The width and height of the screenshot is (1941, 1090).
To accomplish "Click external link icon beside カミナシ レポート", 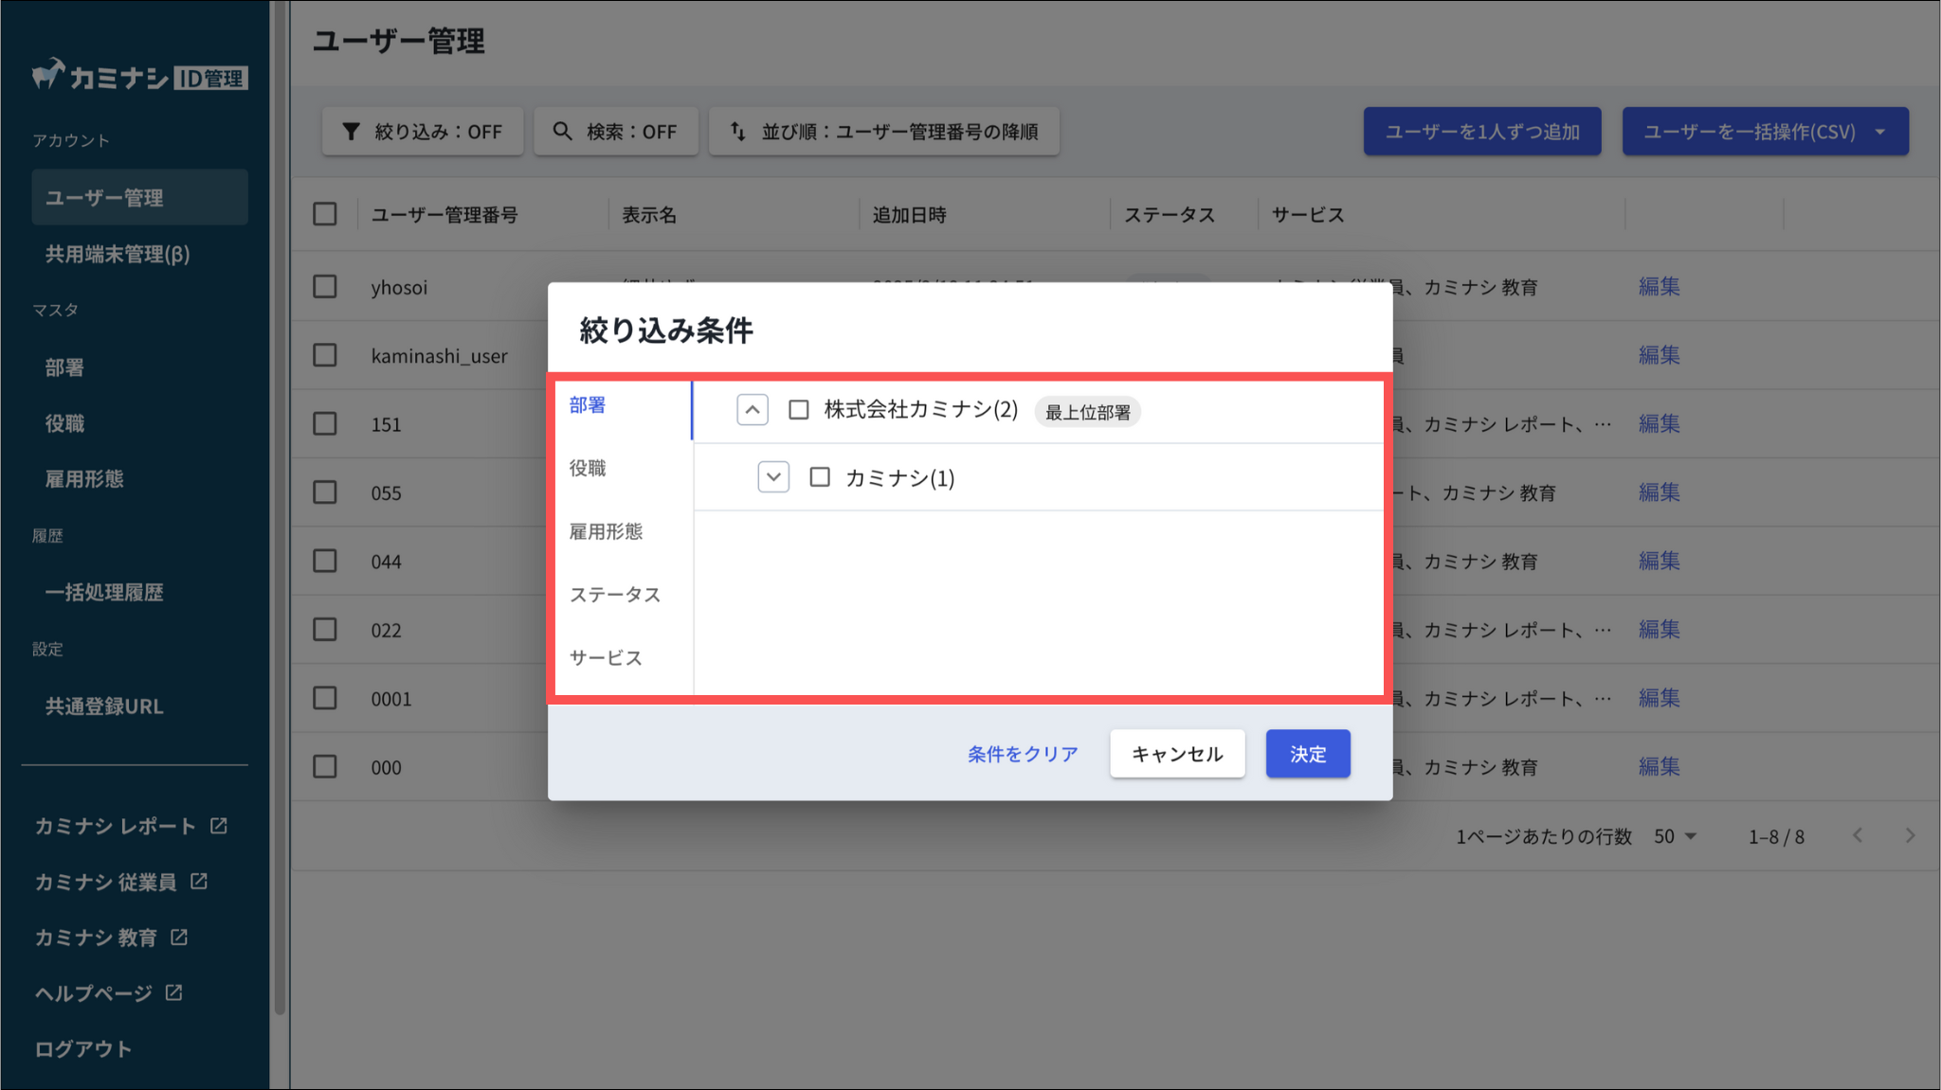I will pyautogui.click(x=219, y=826).
